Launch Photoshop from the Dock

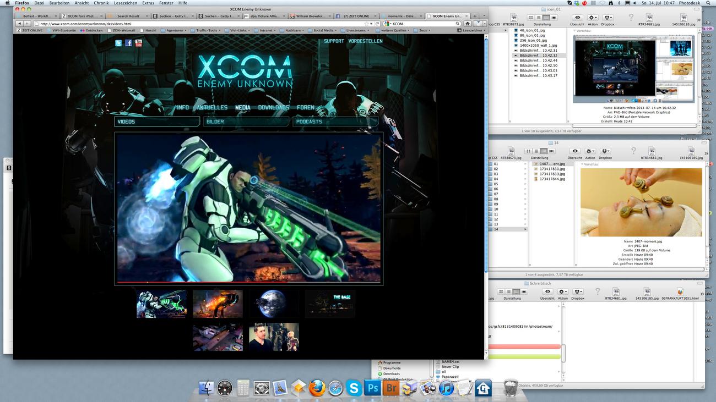(373, 388)
